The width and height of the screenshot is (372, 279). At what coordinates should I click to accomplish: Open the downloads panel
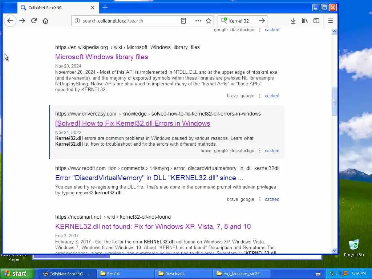pyautogui.click(x=293, y=21)
